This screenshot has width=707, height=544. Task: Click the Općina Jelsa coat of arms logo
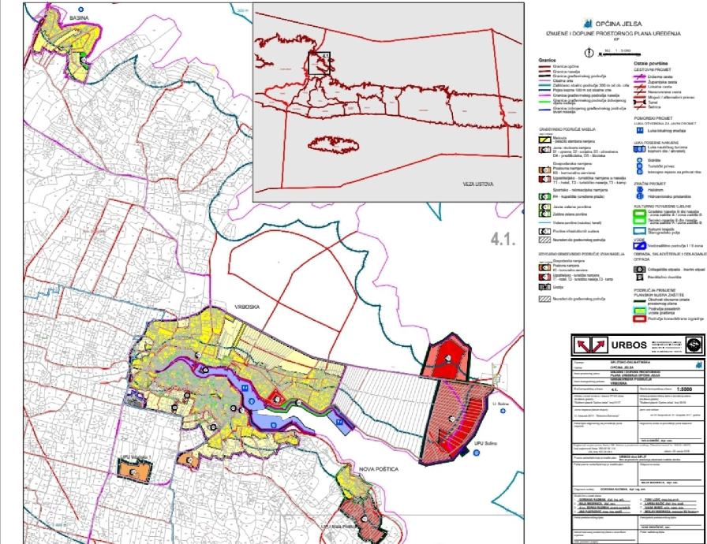click(x=588, y=24)
